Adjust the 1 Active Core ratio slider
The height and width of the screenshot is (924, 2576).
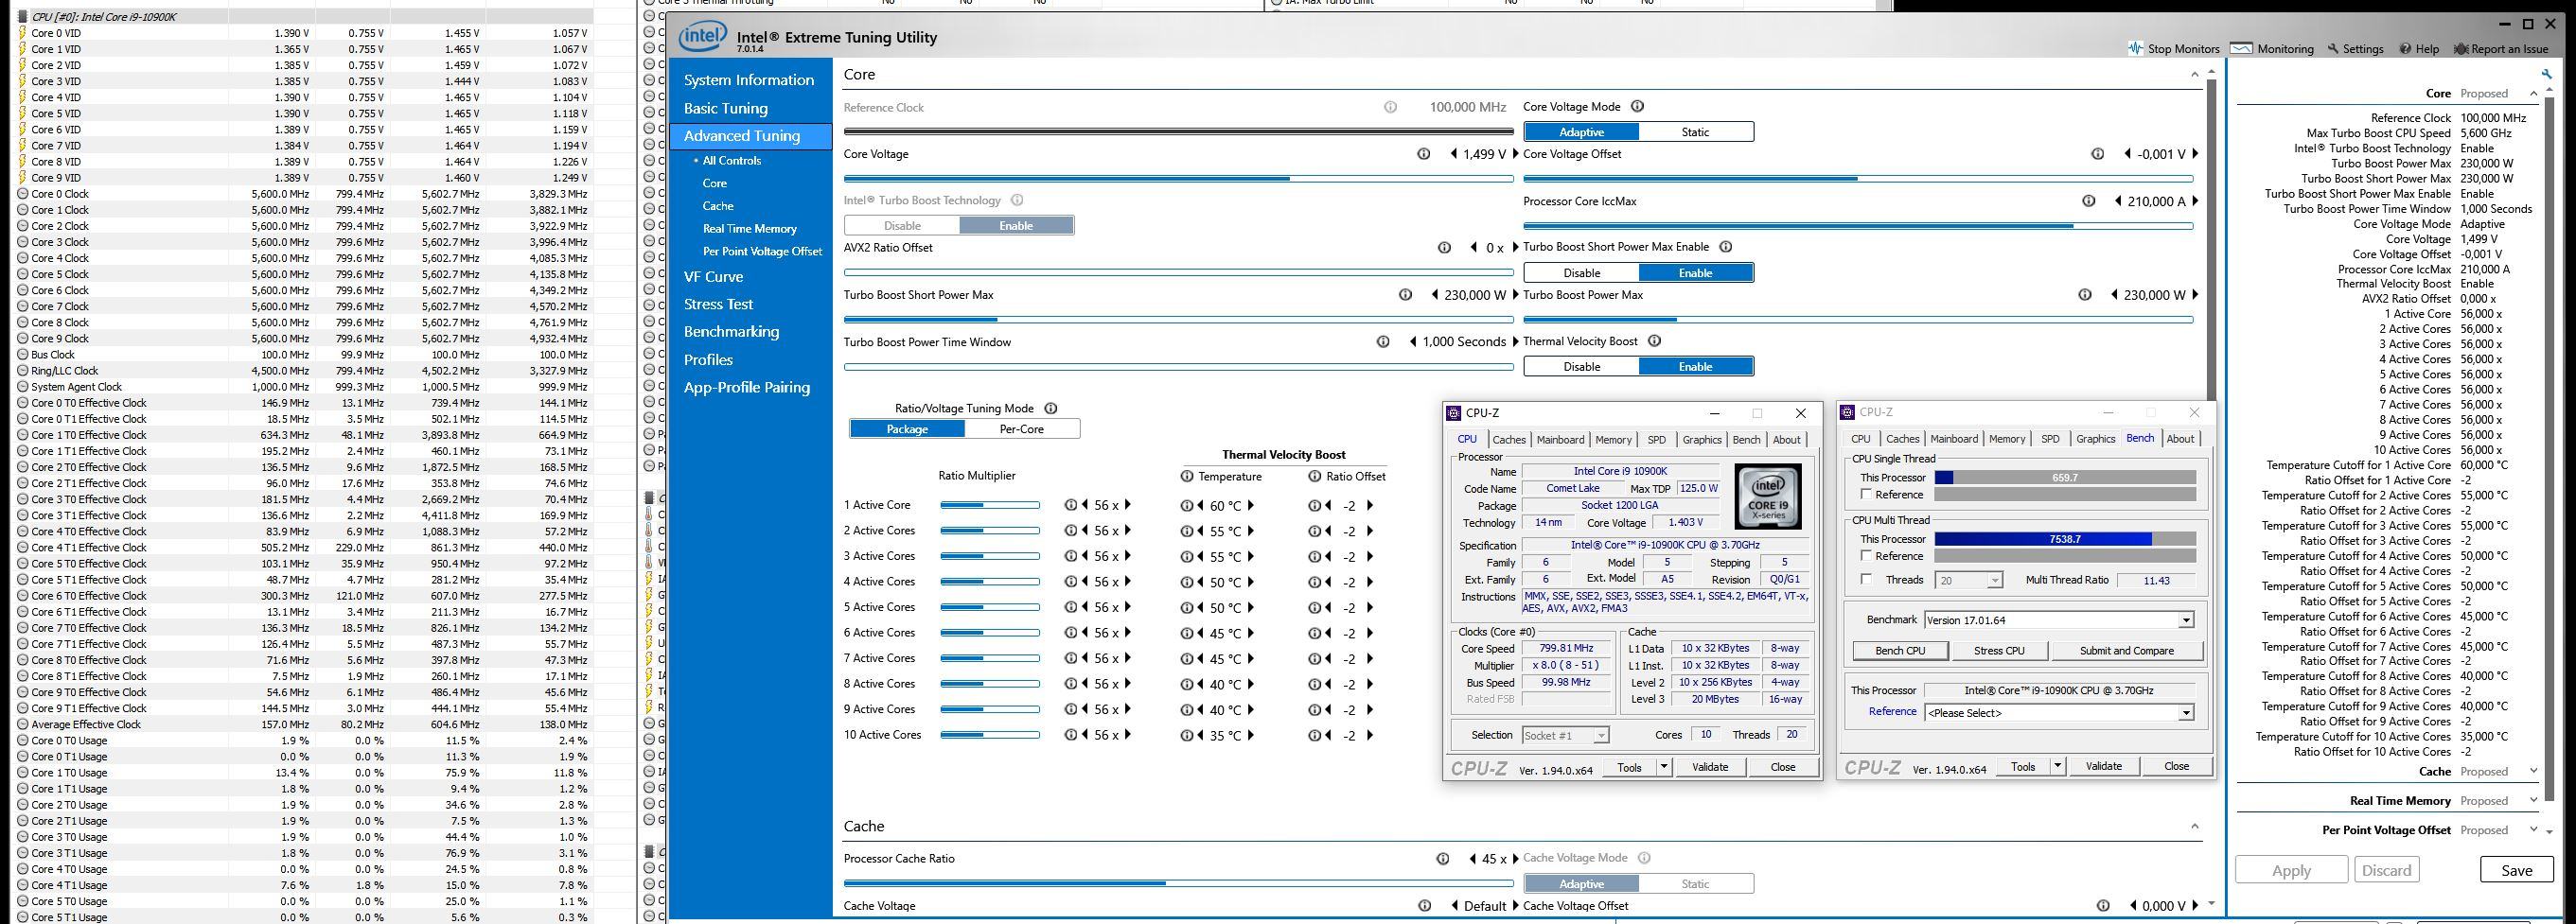(x=989, y=505)
